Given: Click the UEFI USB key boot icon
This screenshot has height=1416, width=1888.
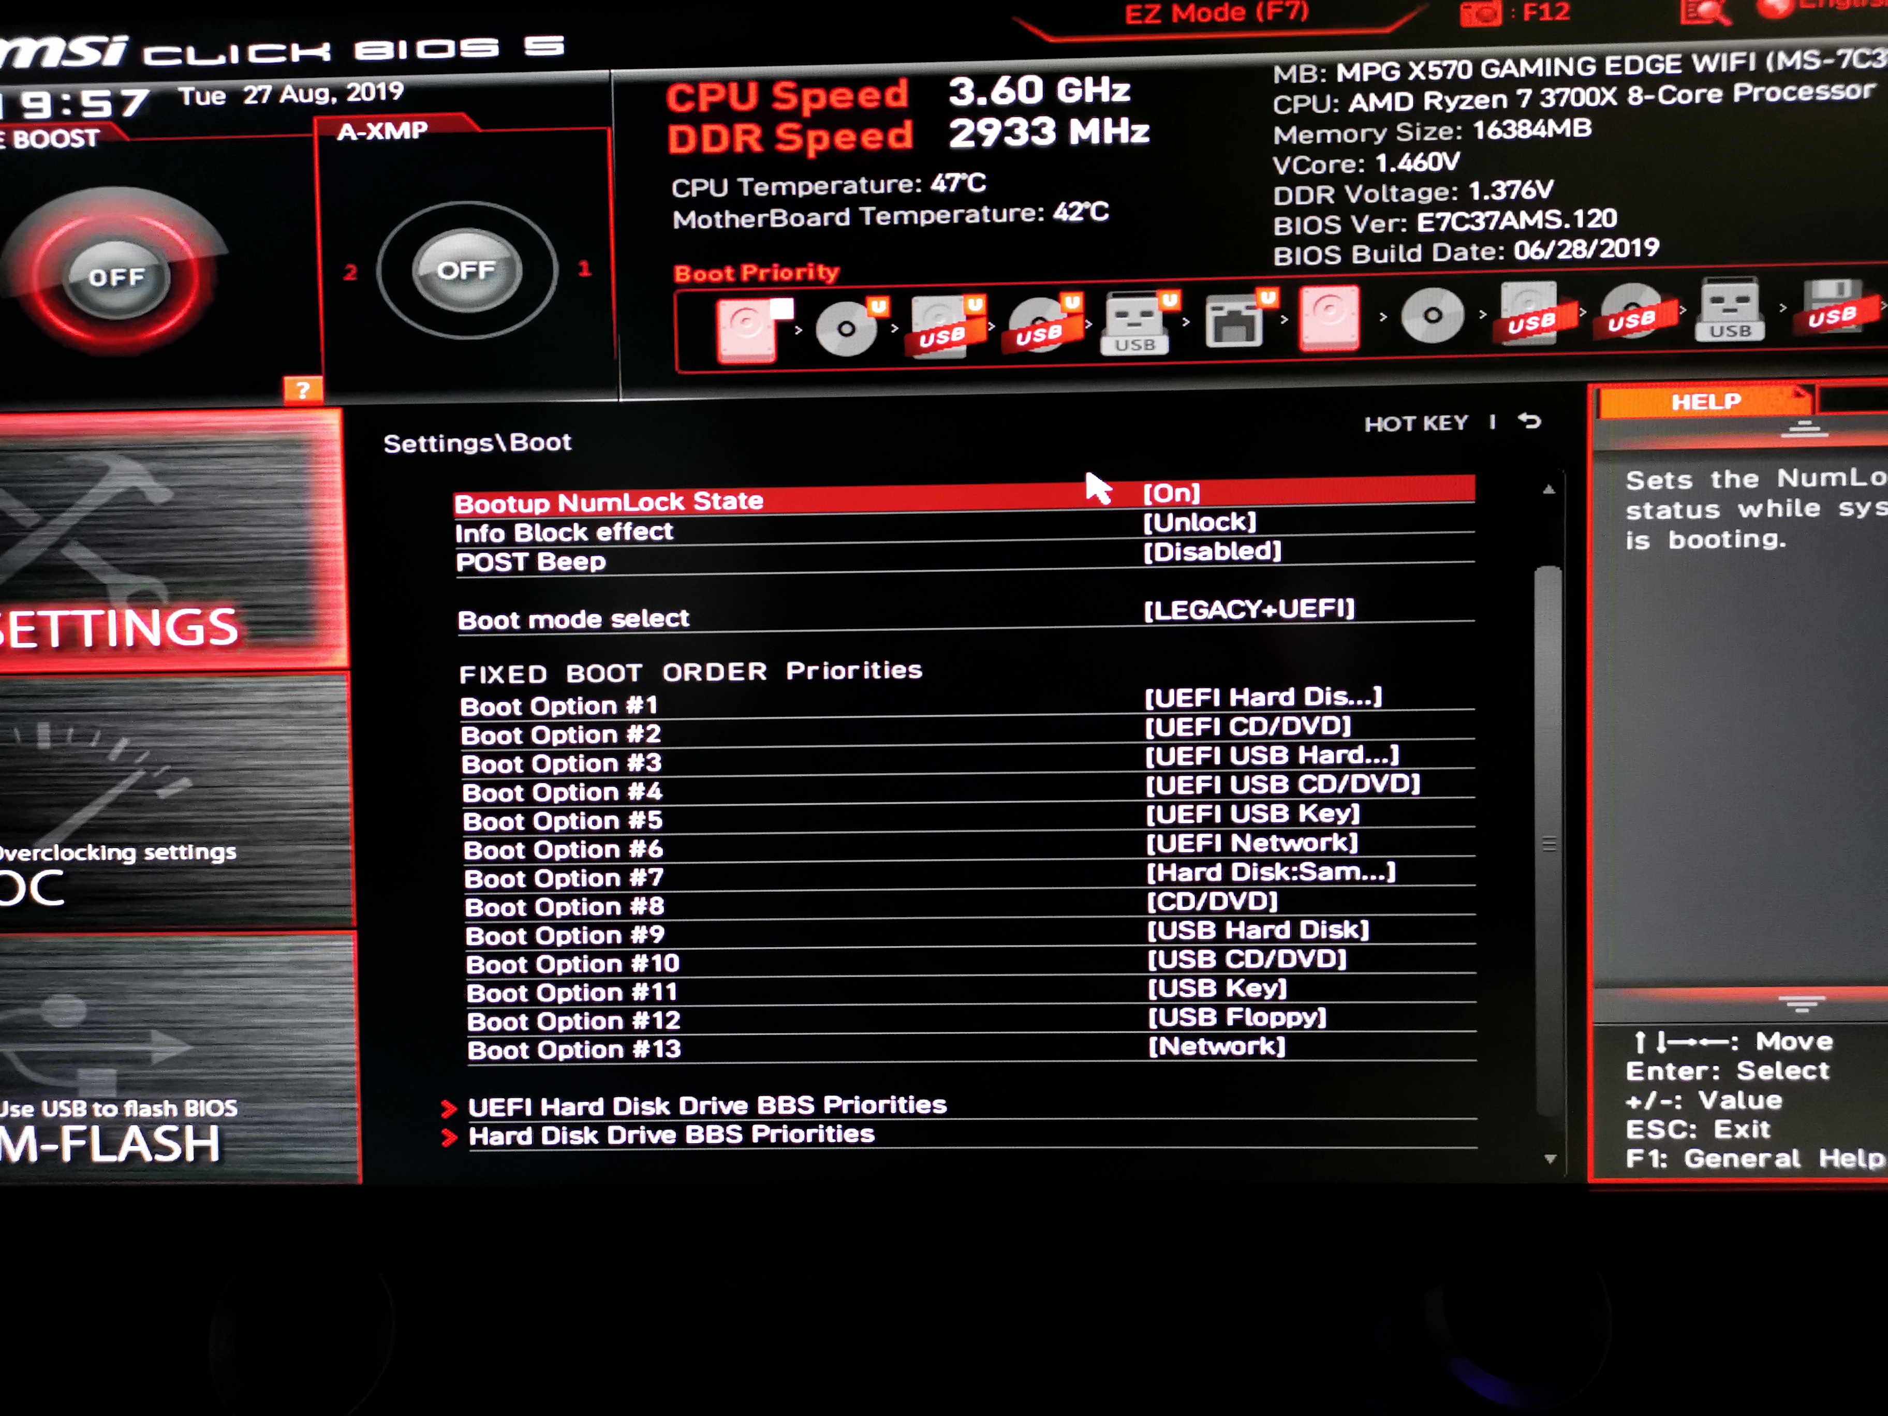Looking at the screenshot, I should pos(1135,323).
